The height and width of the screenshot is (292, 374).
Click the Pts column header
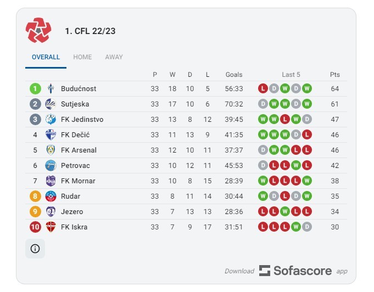334,75
